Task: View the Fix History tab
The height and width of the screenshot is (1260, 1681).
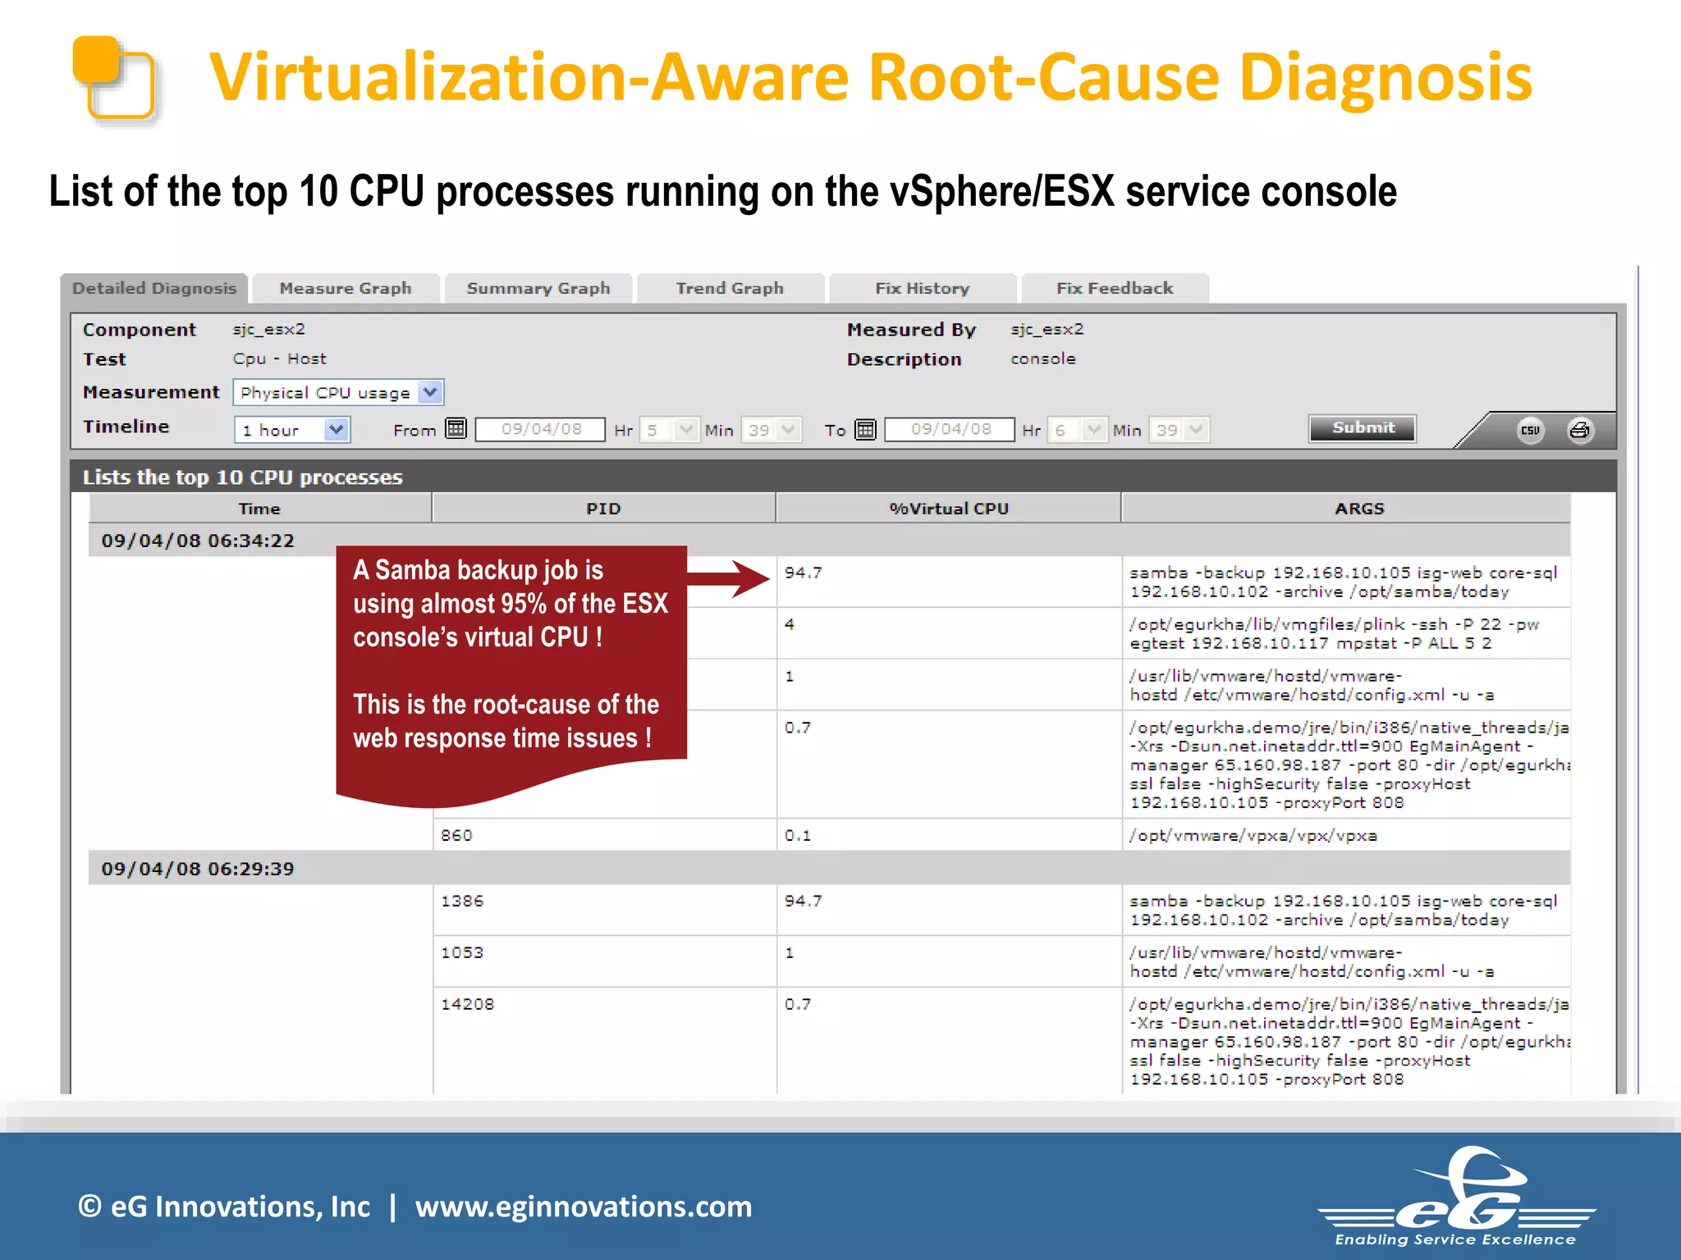Action: pos(923,288)
